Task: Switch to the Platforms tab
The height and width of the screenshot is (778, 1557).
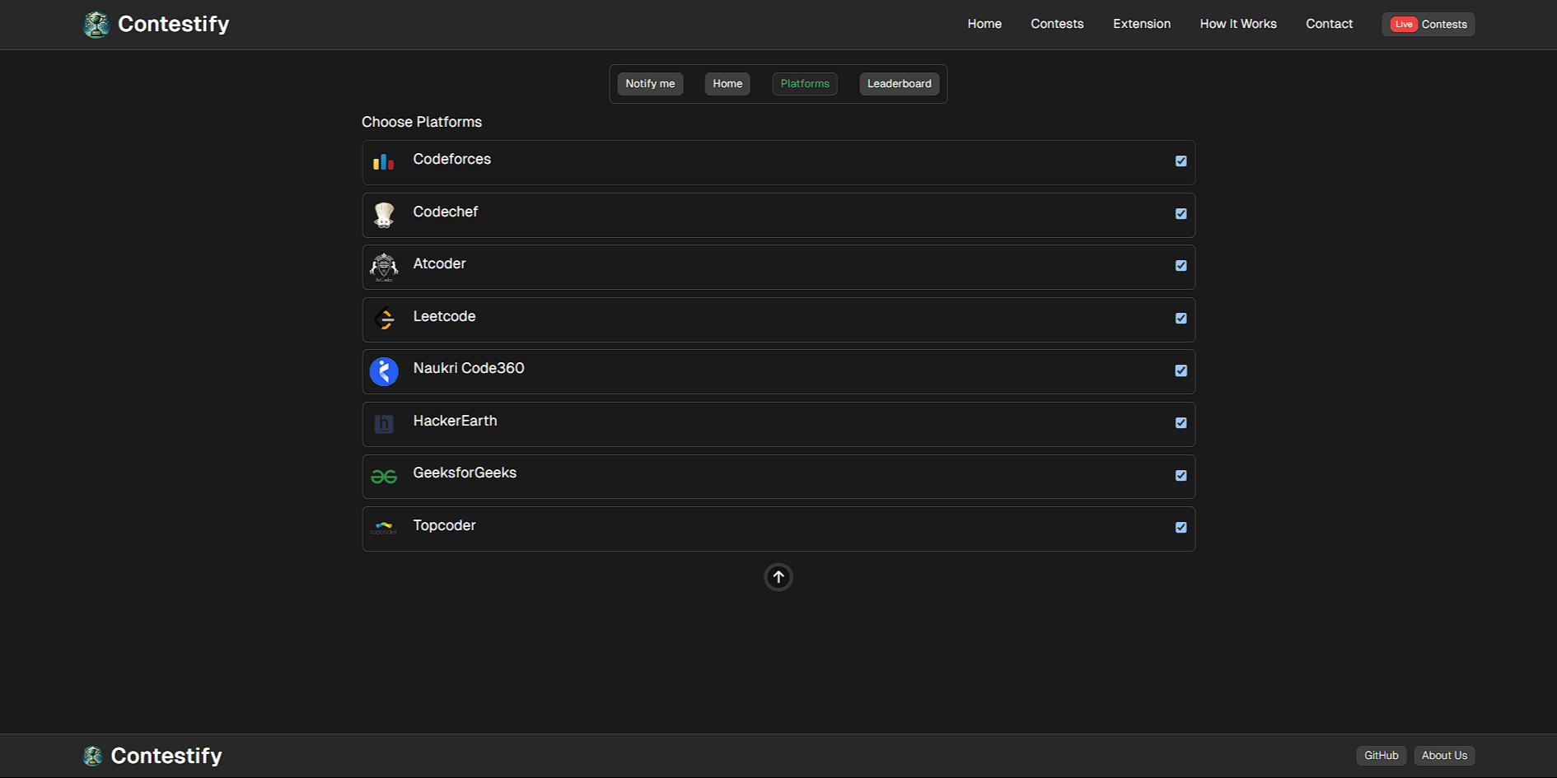Action: tap(804, 83)
